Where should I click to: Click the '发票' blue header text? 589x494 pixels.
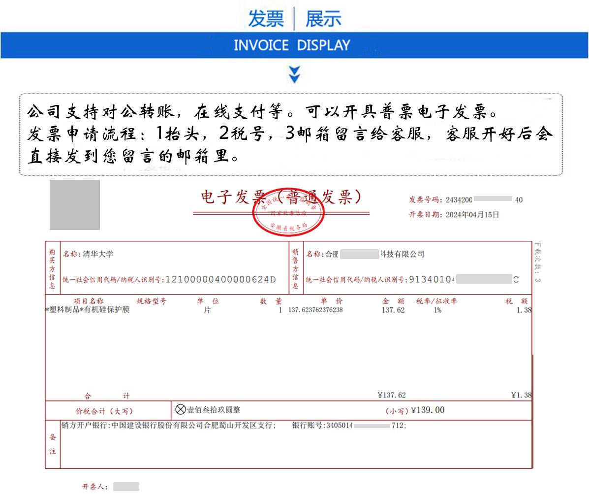click(266, 19)
